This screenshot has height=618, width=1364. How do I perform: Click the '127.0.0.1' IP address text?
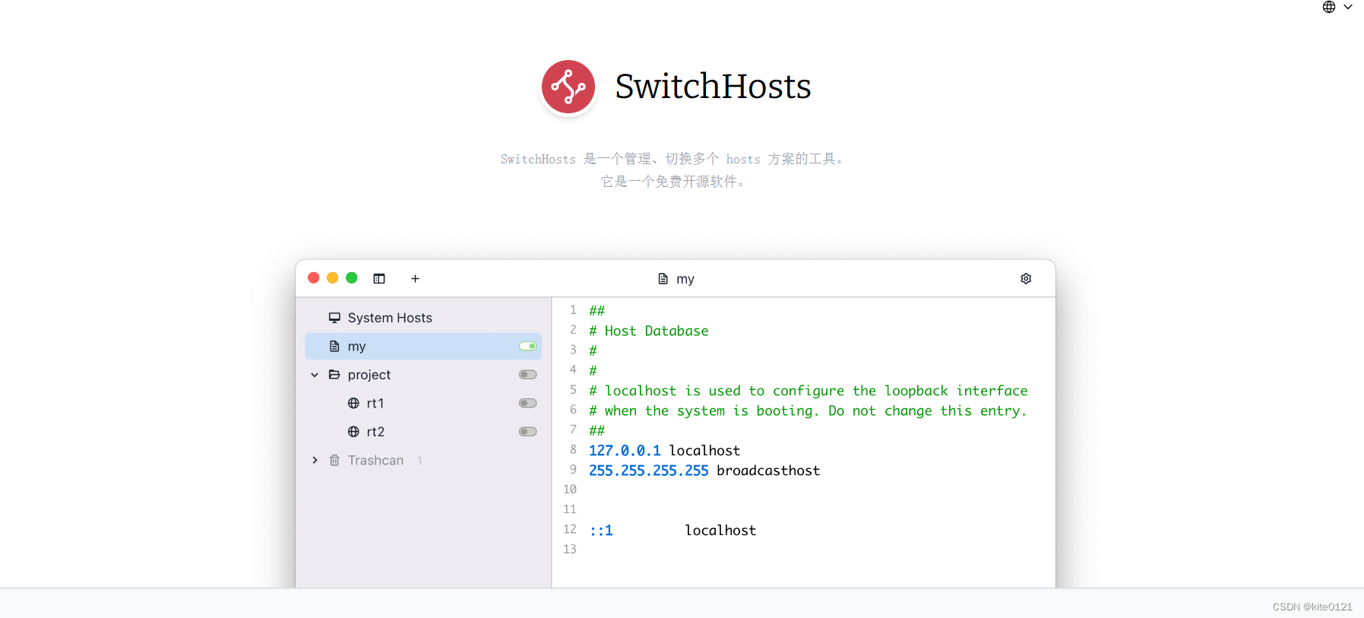pyautogui.click(x=625, y=451)
